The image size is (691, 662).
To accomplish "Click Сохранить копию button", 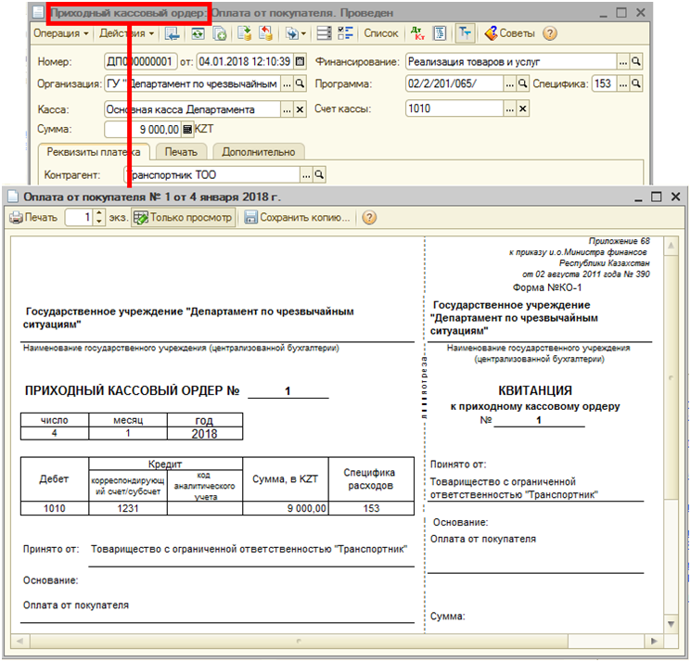I will coord(298,218).
